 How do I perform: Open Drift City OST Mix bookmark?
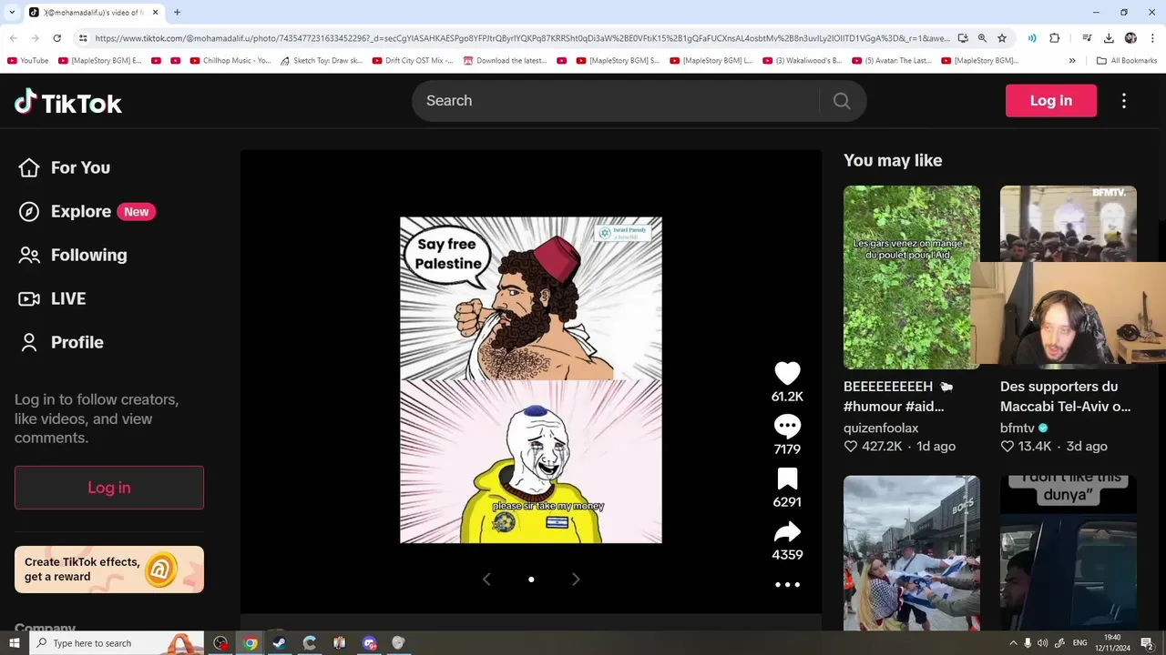click(x=413, y=61)
